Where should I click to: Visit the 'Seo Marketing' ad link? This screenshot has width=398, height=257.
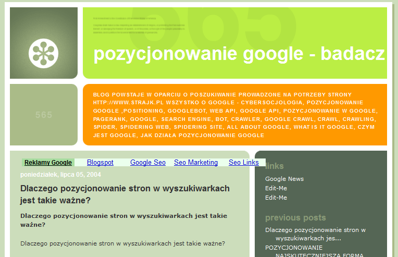(196, 163)
